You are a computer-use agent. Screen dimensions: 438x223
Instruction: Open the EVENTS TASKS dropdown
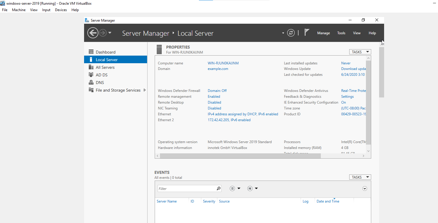[x=360, y=177]
